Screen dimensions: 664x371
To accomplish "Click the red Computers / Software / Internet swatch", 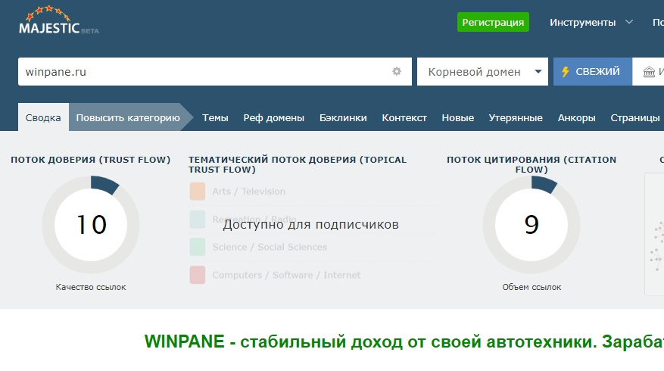I will click(198, 275).
